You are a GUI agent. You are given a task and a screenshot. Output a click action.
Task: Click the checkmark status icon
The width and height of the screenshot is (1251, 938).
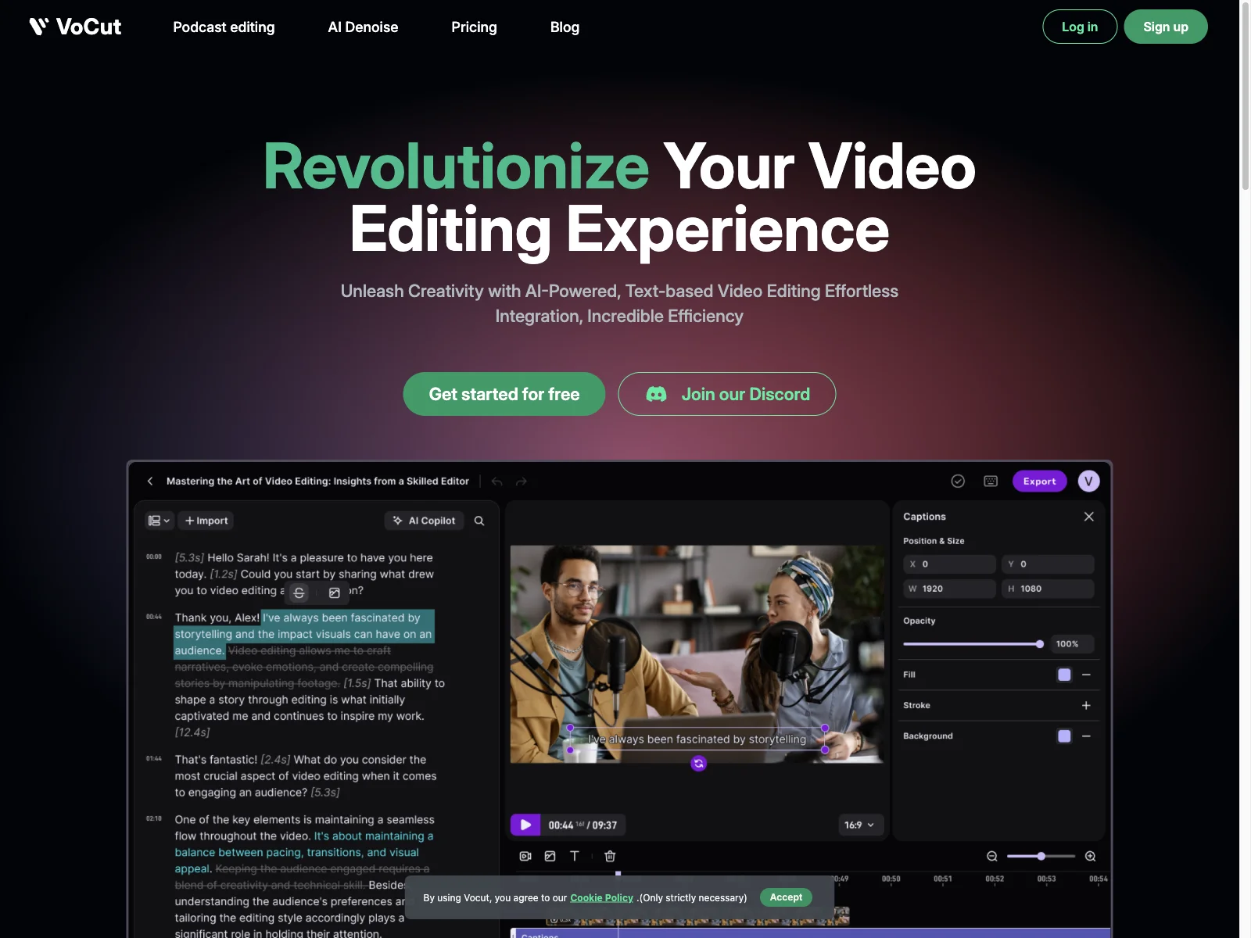[x=958, y=482]
